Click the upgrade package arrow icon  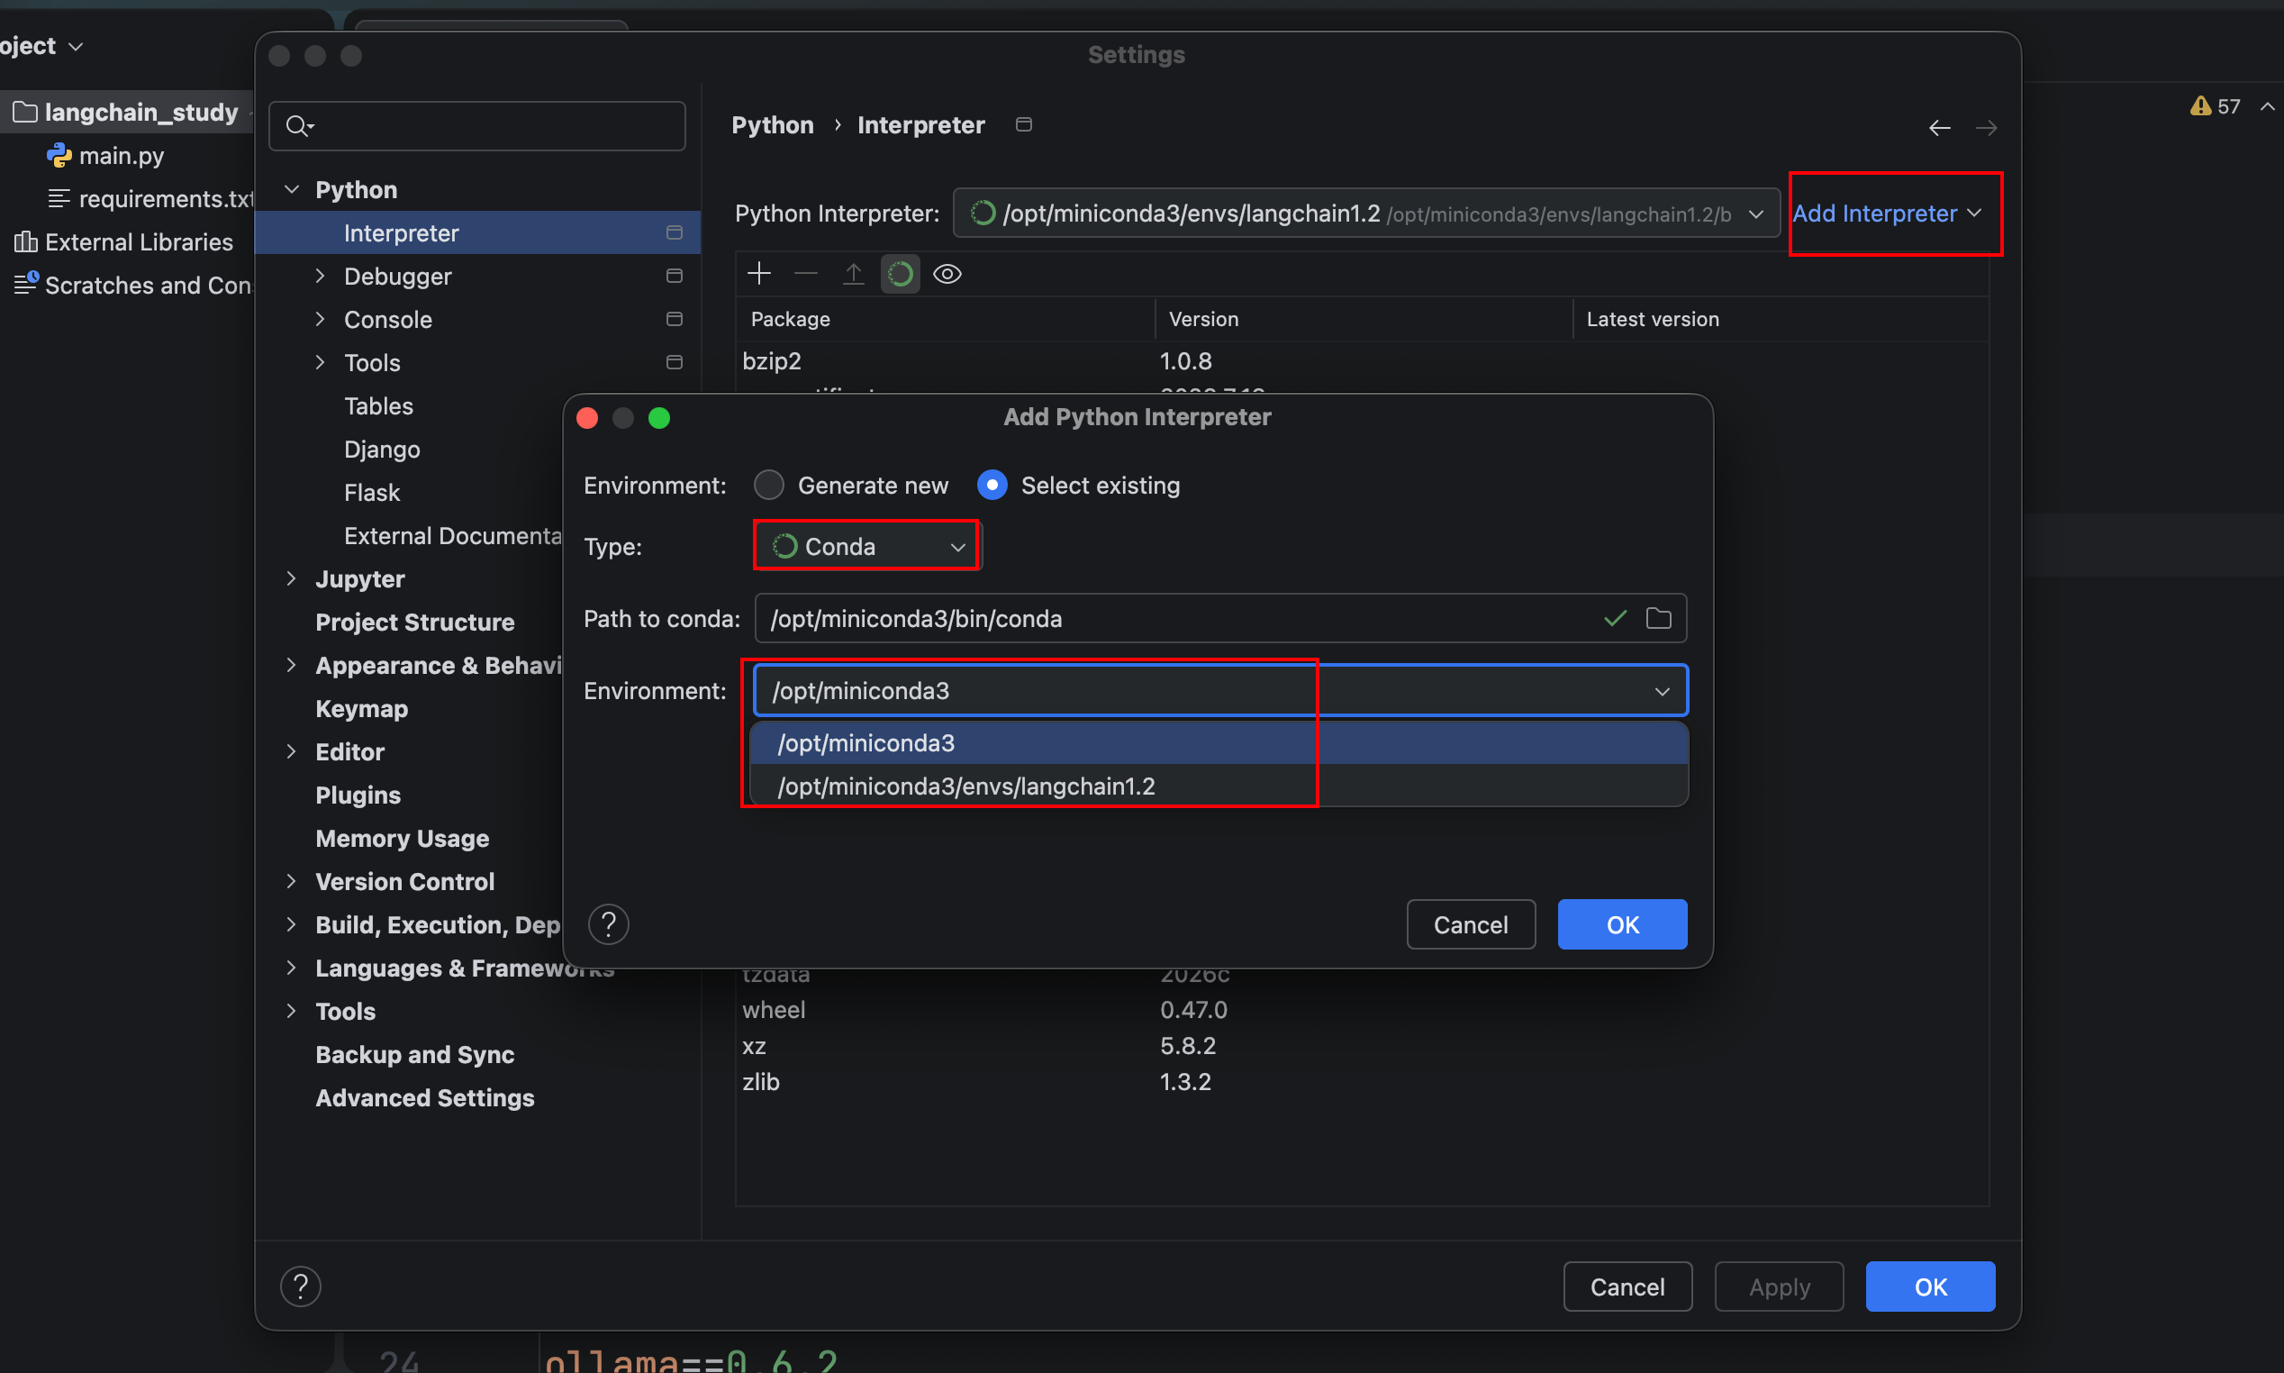(854, 274)
